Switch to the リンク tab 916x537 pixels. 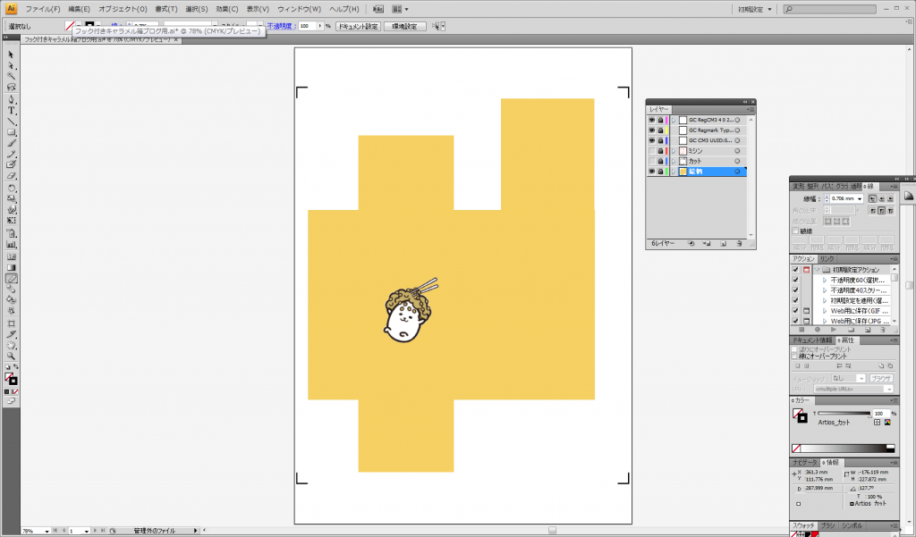(827, 258)
